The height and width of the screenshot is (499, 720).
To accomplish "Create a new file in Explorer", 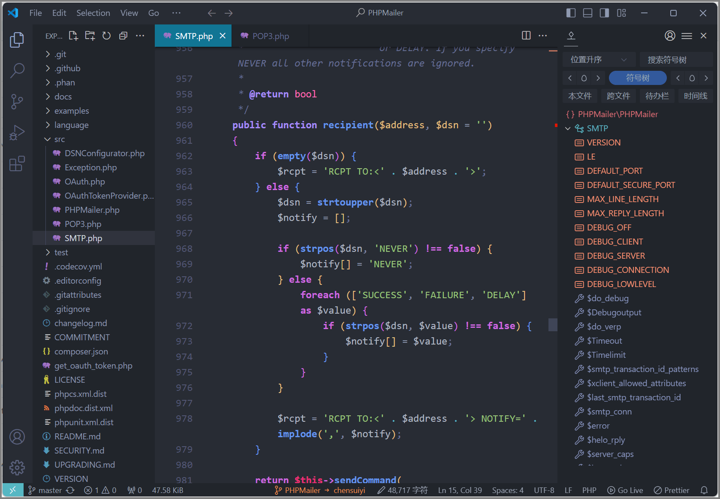I will pos(73,36).
